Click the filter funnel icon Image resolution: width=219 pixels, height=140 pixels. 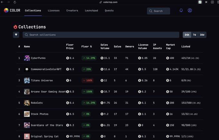(x=16, y=35)
